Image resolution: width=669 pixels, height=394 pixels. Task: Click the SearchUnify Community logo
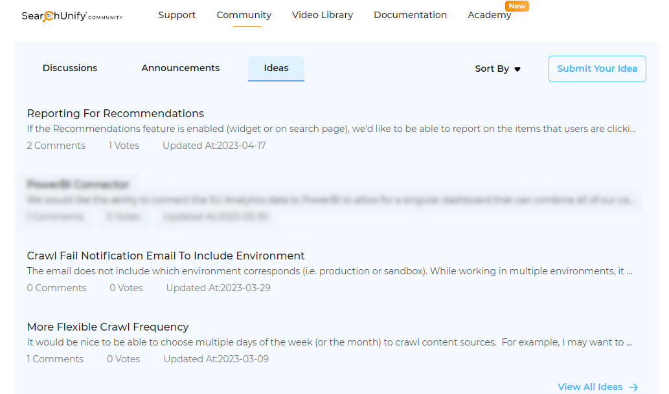pos(72,16)
